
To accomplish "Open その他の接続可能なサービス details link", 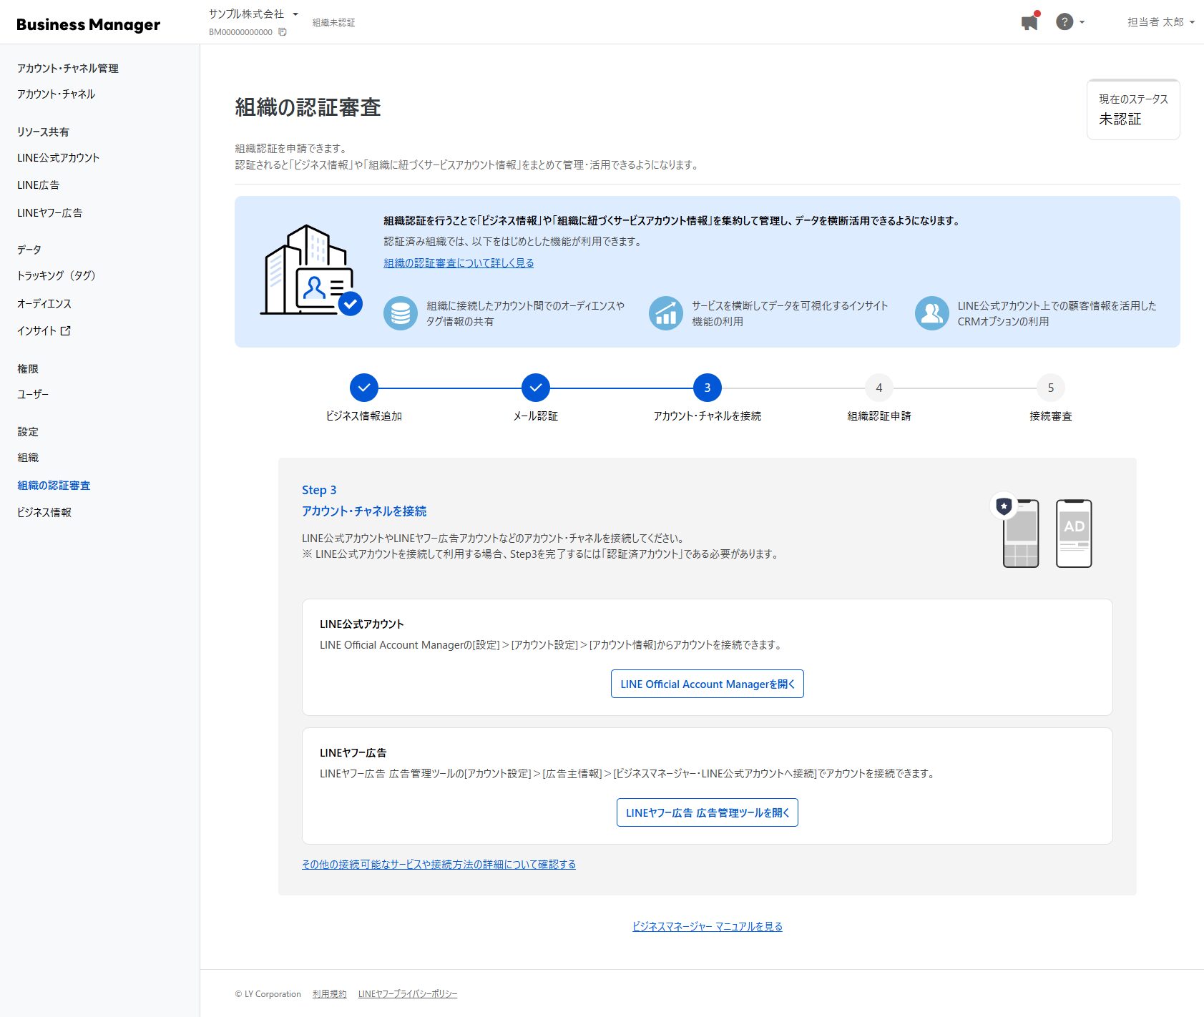I will coord(439,864).
